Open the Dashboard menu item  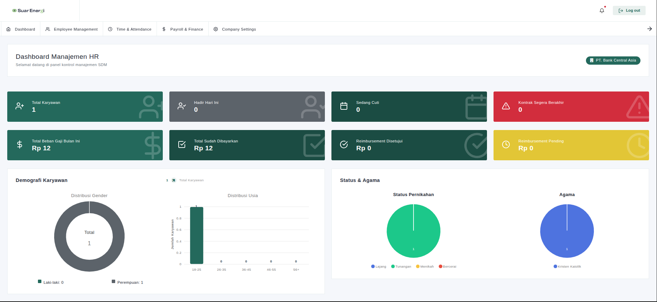tap(21, 29)
